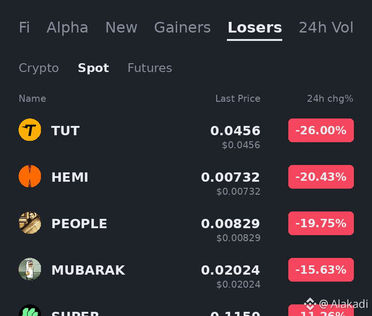372x316 pixels.
Task: Toggle TUT's -26.00% change badge
Action: (321, 131)
